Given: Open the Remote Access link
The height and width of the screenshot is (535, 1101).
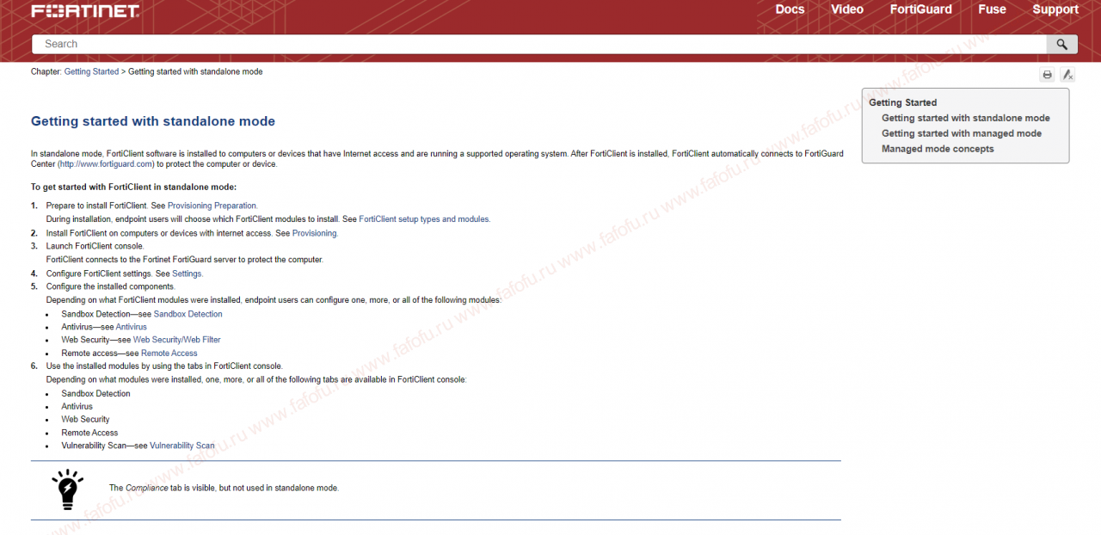Looking at the screenshot, I should point(169,353).
